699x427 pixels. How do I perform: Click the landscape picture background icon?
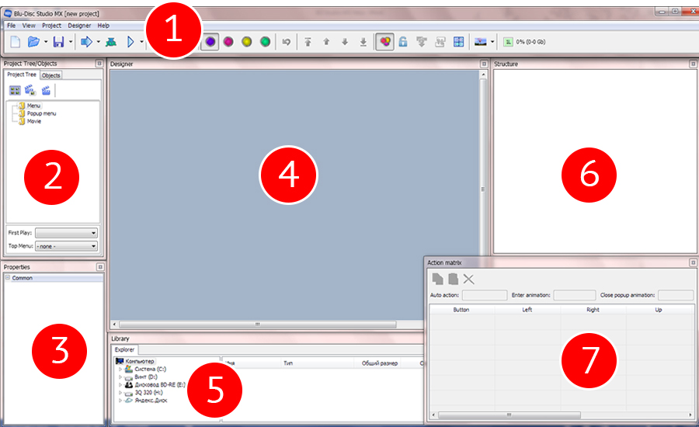point(480,42)
